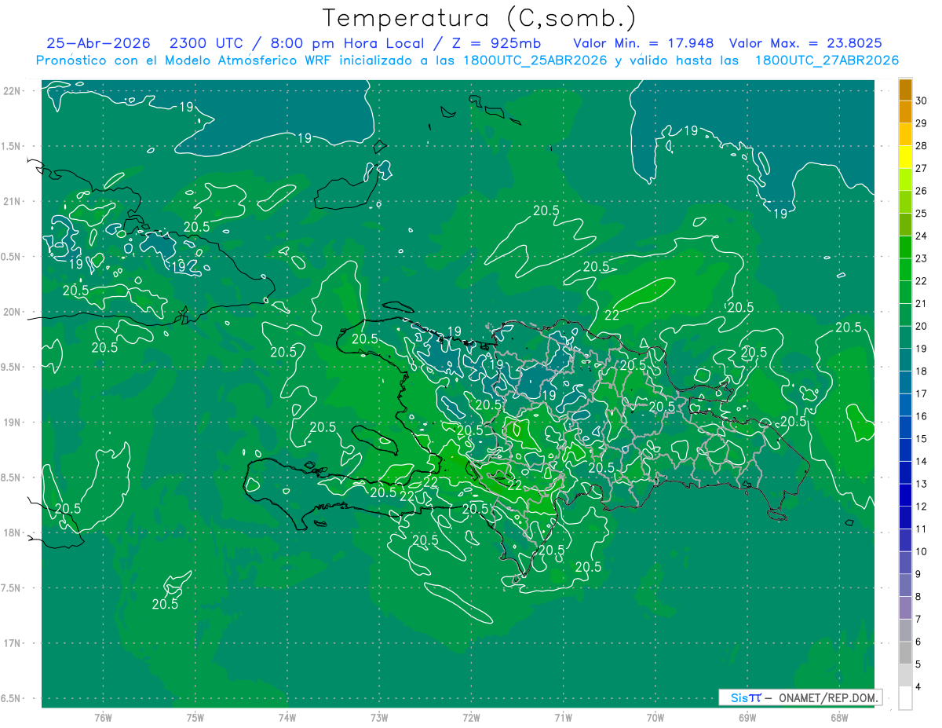Click the 22 contour label northeast of Hispaniola
Image resolution: width=942 pixels, height=728 pixels.
click(x=613, y=314)
